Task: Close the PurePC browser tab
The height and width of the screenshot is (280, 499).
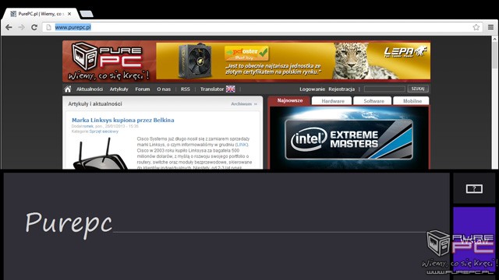Action: 69,14
